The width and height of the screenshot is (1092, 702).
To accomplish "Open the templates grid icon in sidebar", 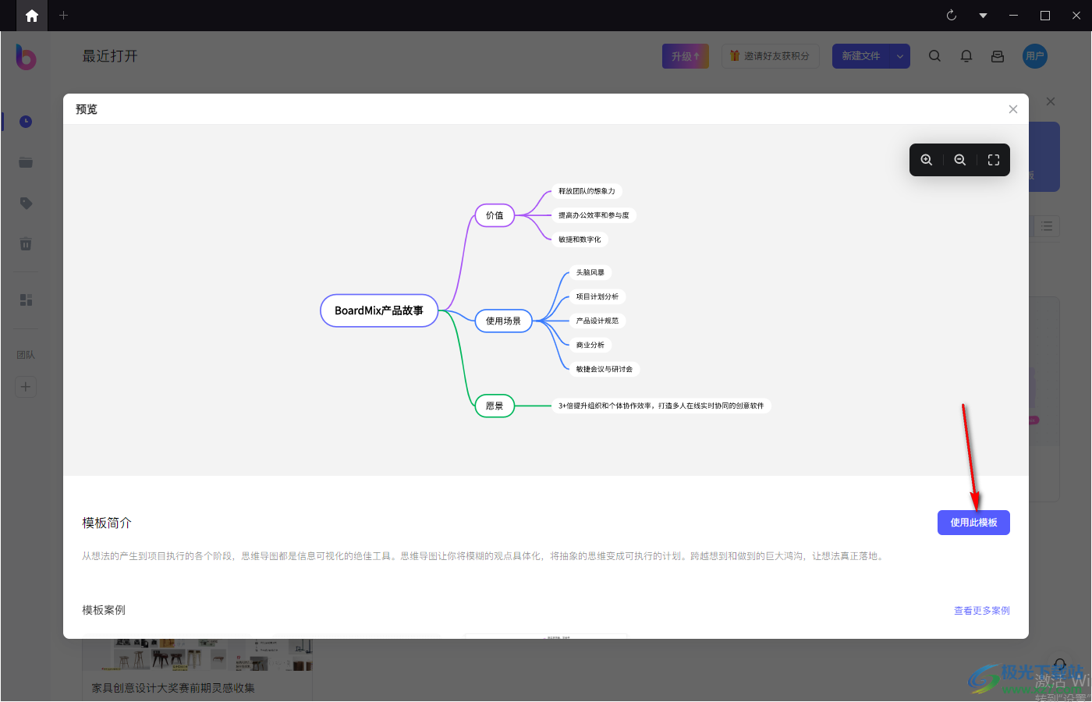I will pyautogui.click(x=26, y=300).
